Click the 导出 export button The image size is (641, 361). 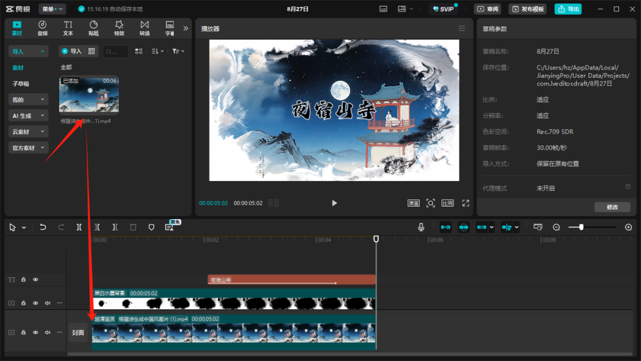[x=568, y=9]
